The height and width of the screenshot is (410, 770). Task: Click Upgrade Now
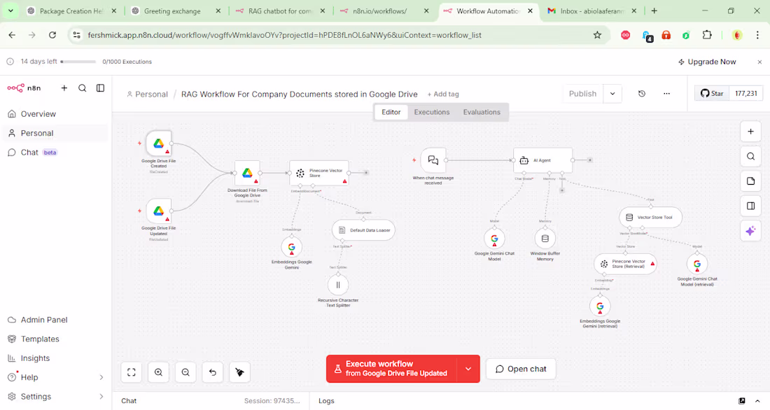point(707,62)
